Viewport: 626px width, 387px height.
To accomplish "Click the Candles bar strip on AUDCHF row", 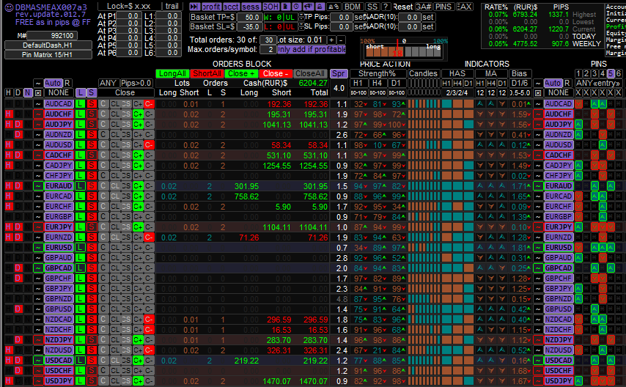I will (424, 114).
